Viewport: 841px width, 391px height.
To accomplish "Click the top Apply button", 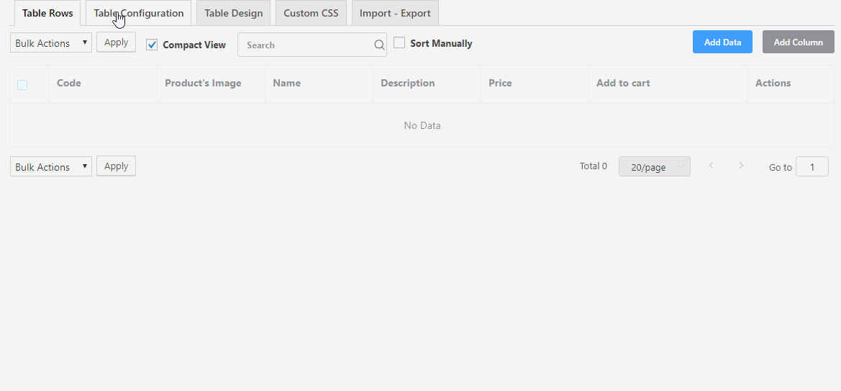I will (116, 42).
